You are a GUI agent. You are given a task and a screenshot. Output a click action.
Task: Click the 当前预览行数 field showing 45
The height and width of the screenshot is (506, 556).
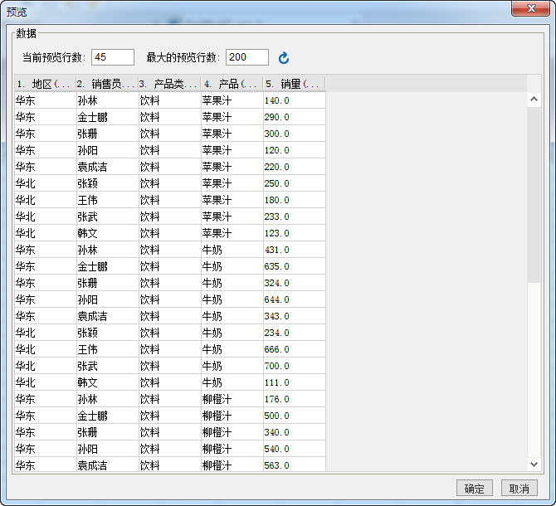[x=113, y=57]
